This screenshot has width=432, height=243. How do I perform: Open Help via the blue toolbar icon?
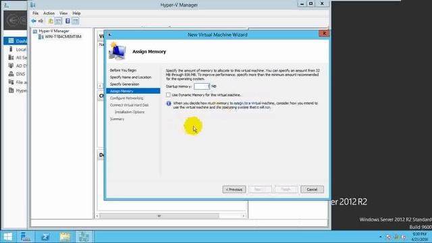(x=67, y=21)
